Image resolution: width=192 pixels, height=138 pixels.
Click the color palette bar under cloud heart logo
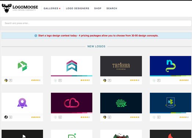point(72,113)
